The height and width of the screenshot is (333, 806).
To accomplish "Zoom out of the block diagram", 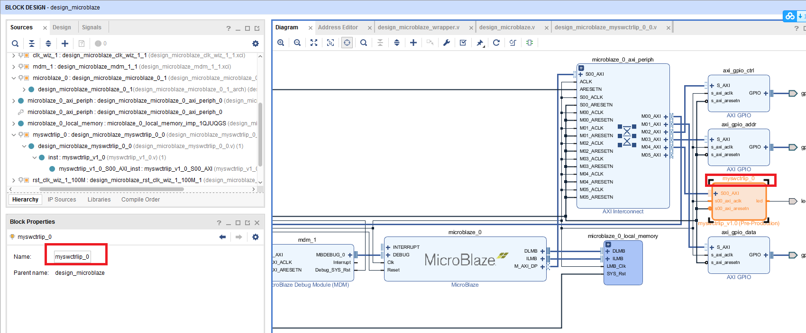I will tap(297, 43).
